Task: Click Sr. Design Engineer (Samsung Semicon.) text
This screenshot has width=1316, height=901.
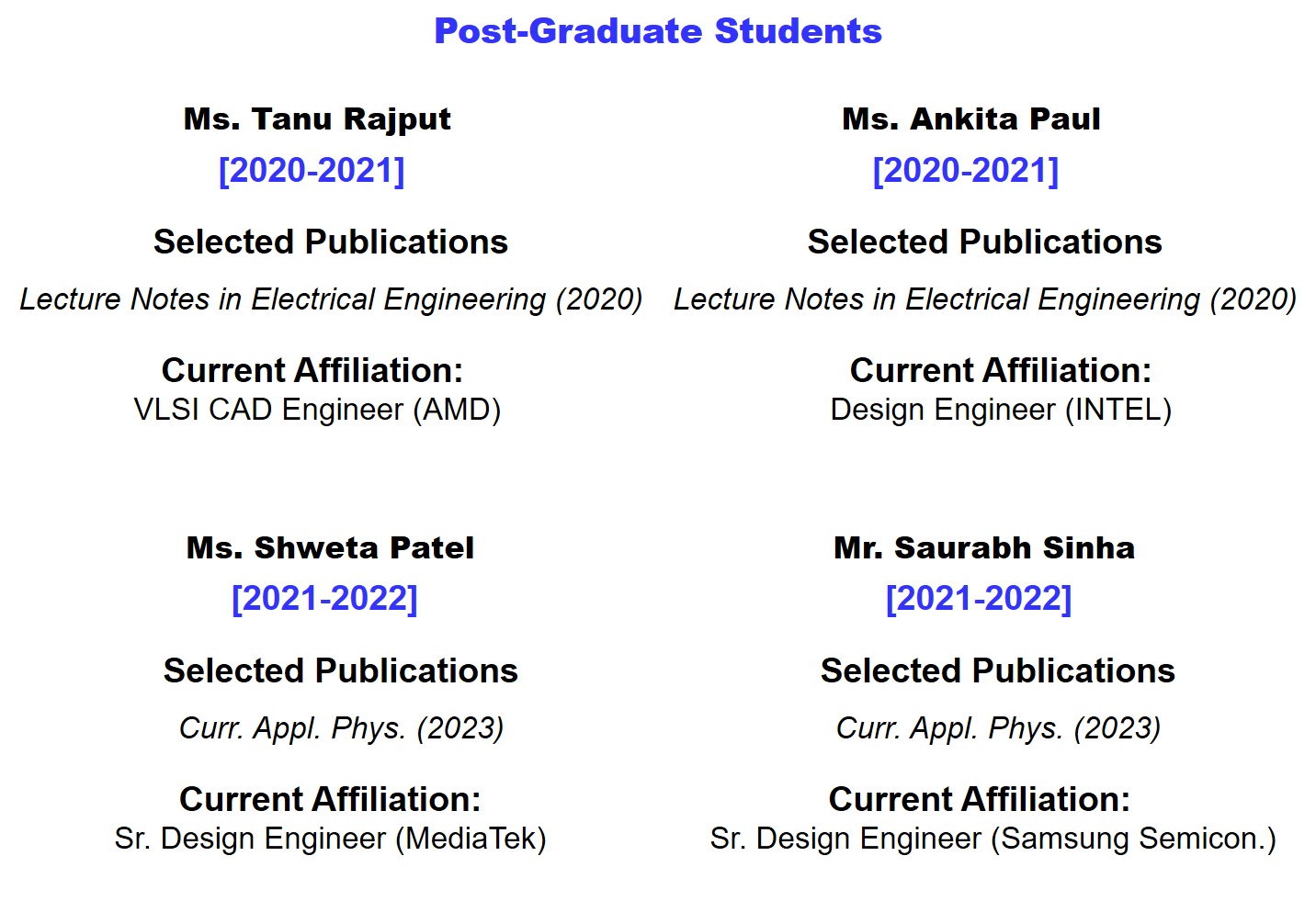Action: 993,839
